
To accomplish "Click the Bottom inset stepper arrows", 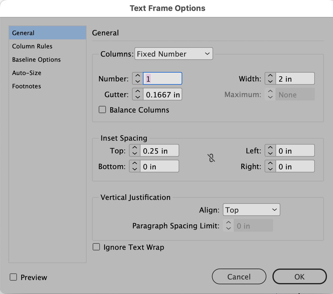I will point(134,166).
